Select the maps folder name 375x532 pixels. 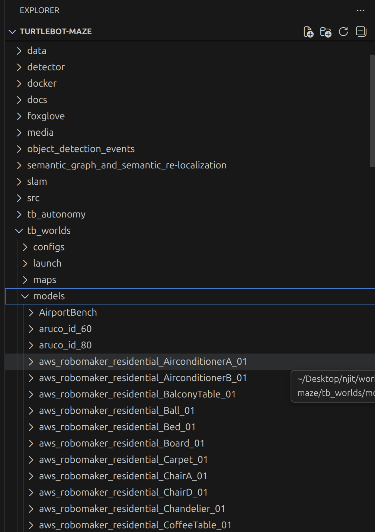[45, 280]
